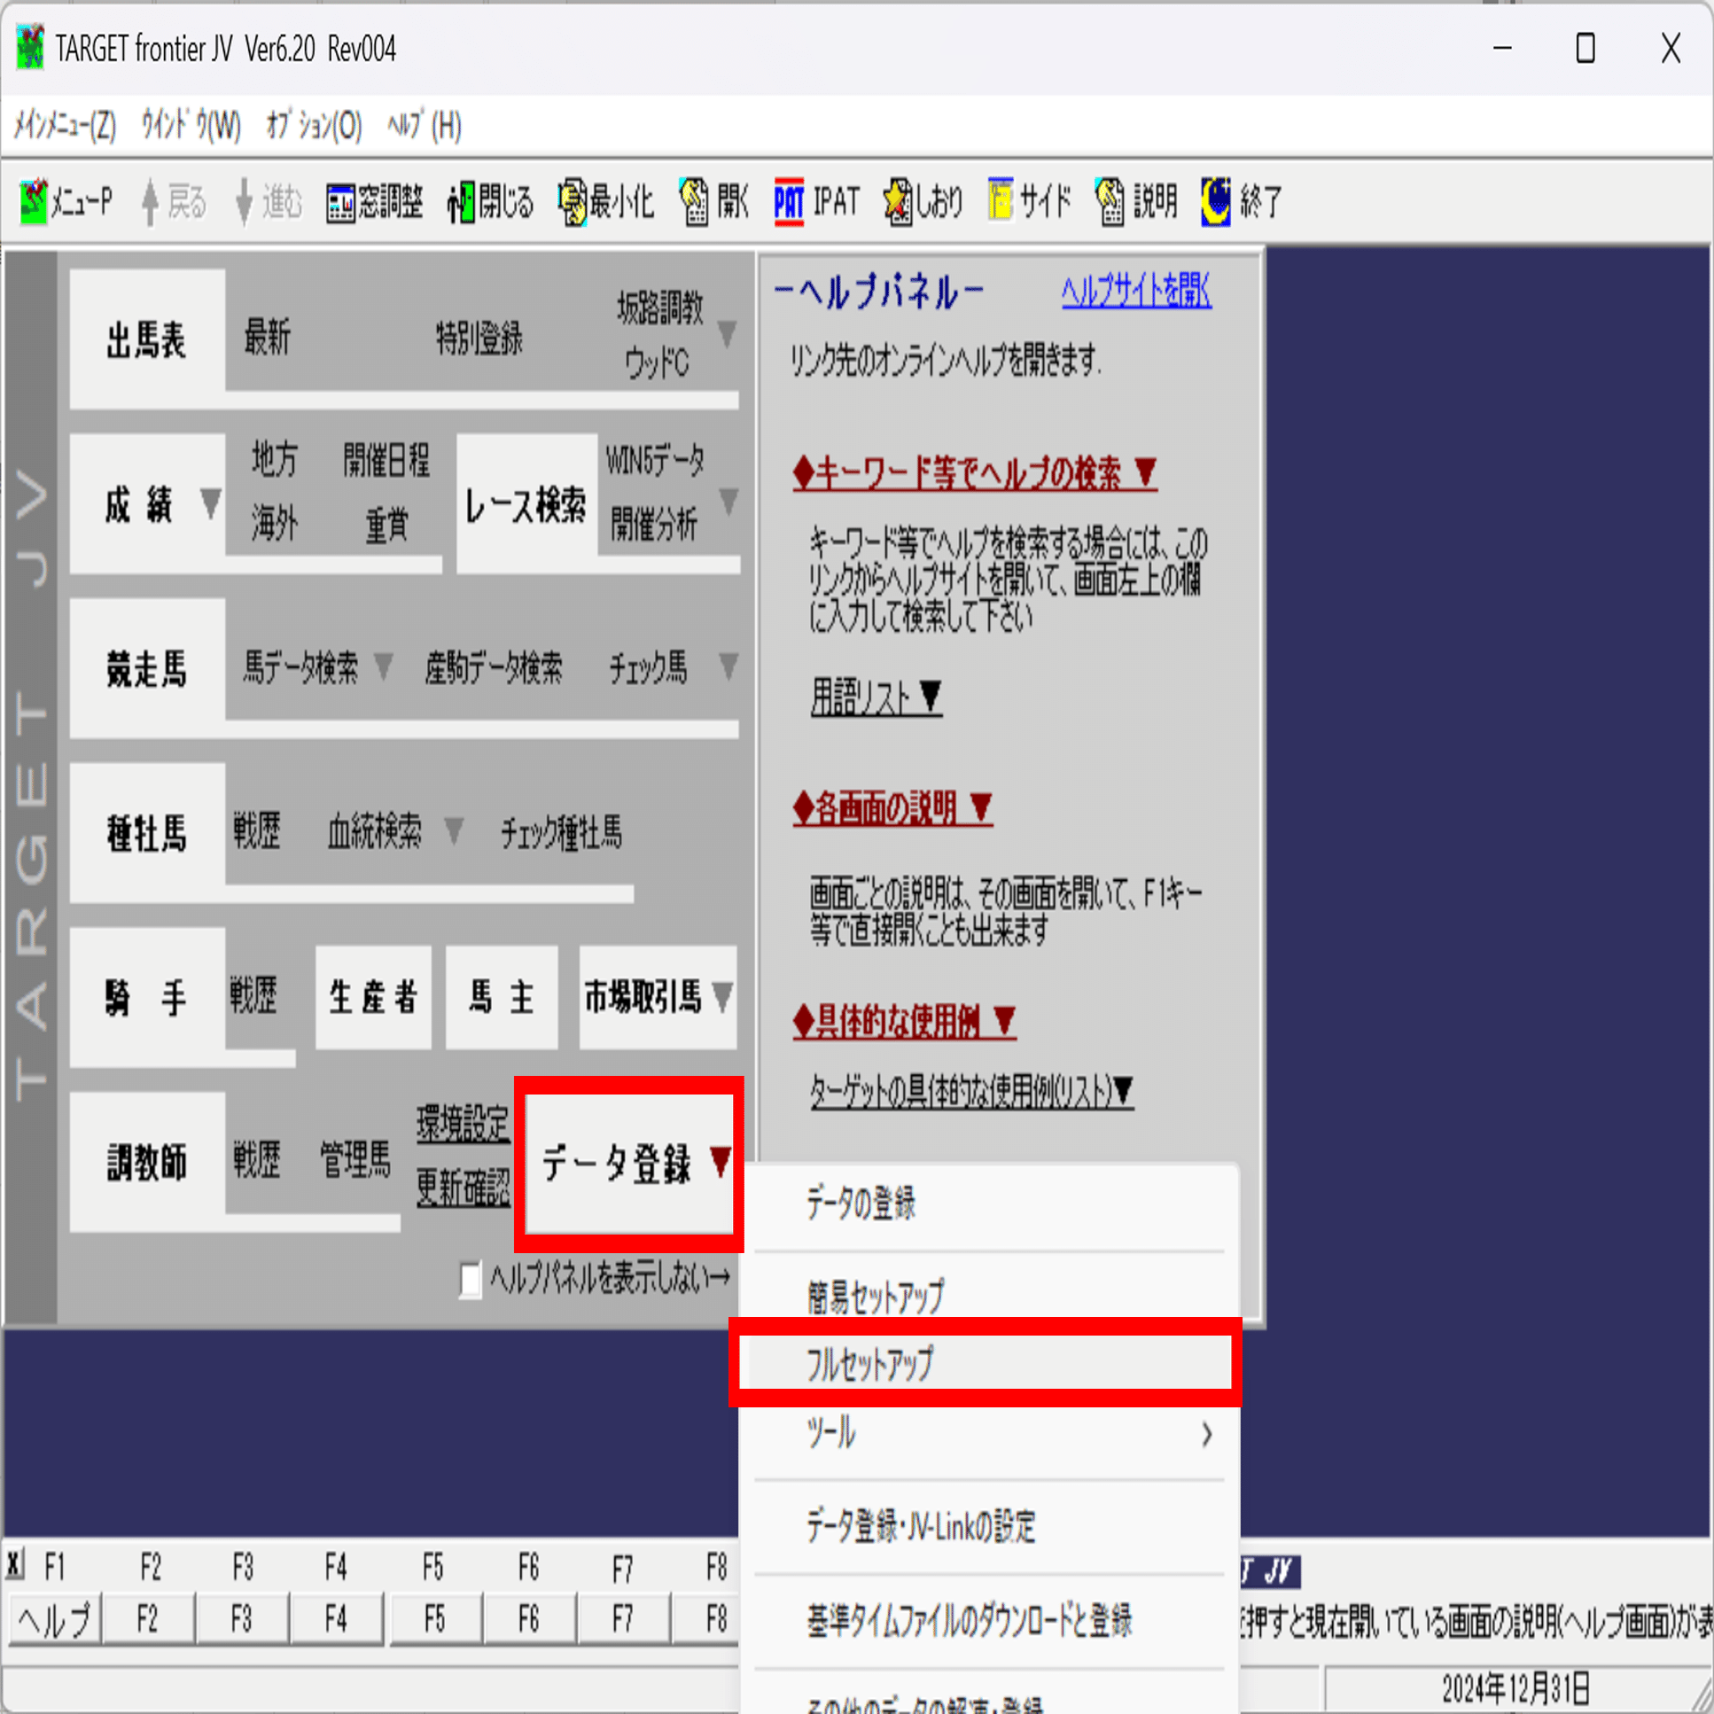Expand the 血統検索 dropdown arrow
The width and height of the screenshot is (1714, 1714).
[454, 831]
